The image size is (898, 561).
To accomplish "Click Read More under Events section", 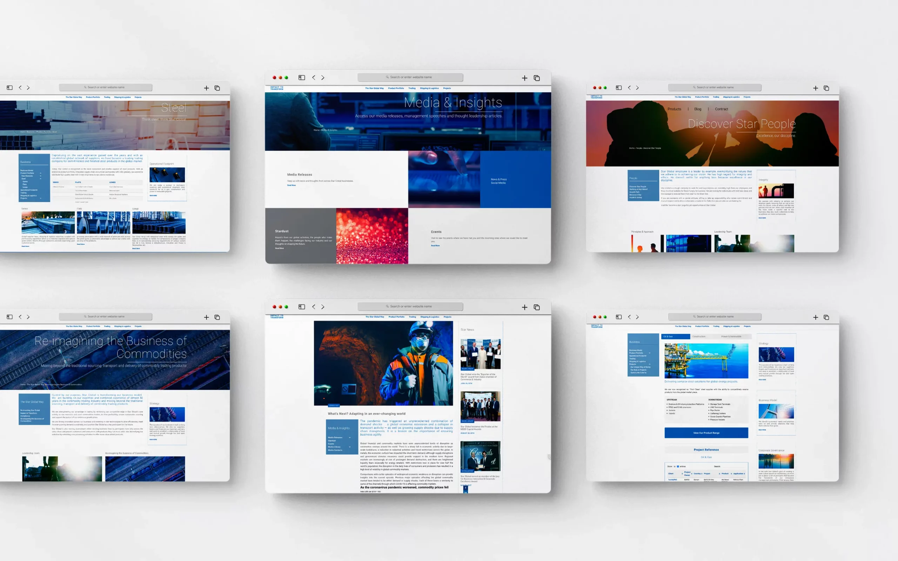I will (435, 246).
